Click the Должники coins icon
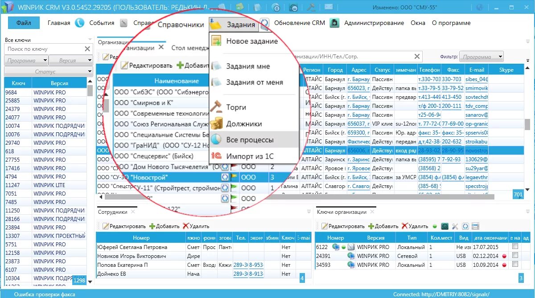Screen dimensions: 535x298 click(x=216, y=124)
